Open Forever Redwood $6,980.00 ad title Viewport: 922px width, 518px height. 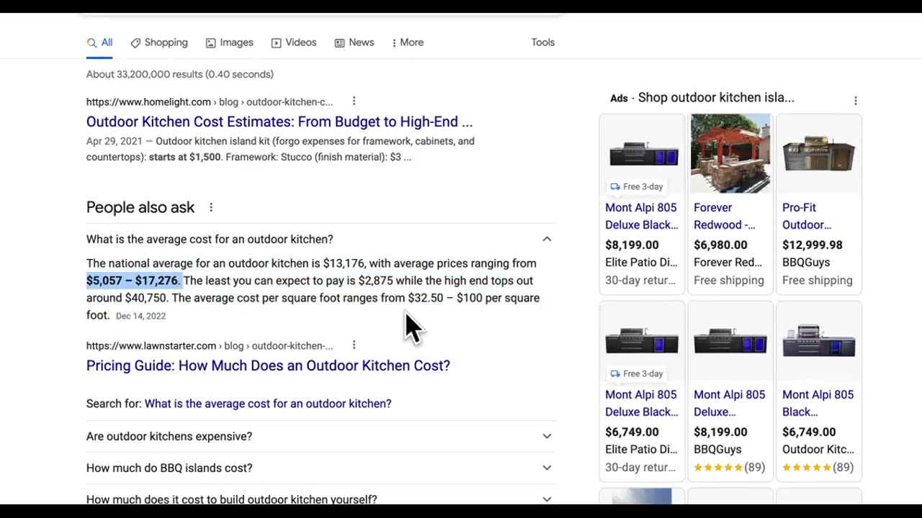pos(724,216)
